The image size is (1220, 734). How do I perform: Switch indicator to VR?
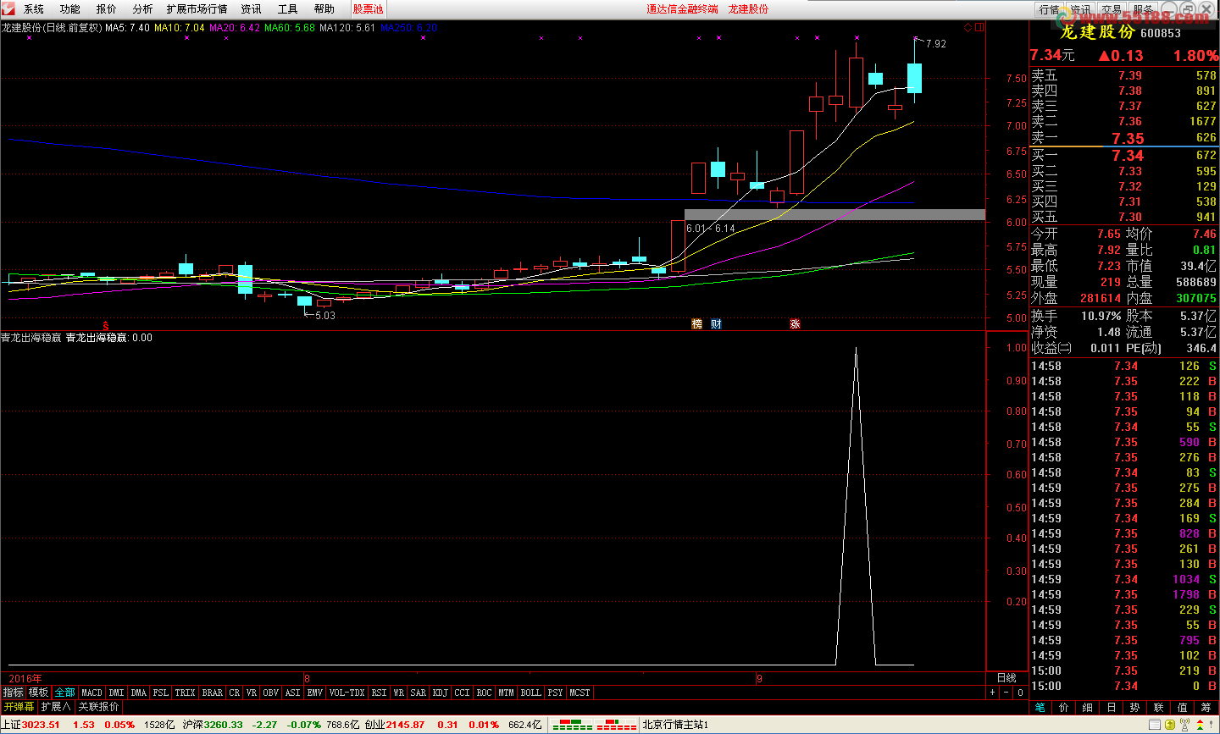[x=252, y=693]
